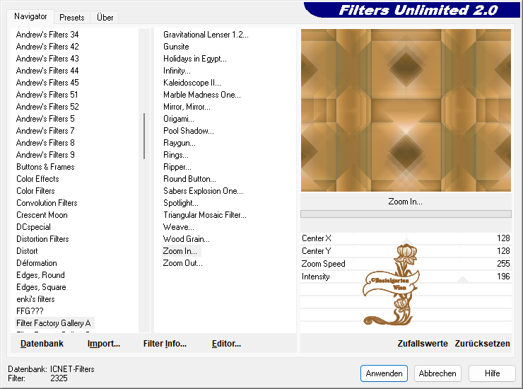Click the Anwenden button
523x389 pixels.
[x=384, y=373]
